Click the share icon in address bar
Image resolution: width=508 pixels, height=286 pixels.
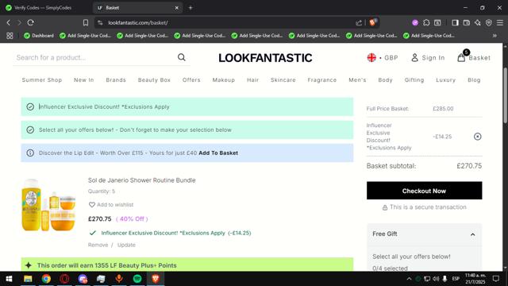[359, 23]
